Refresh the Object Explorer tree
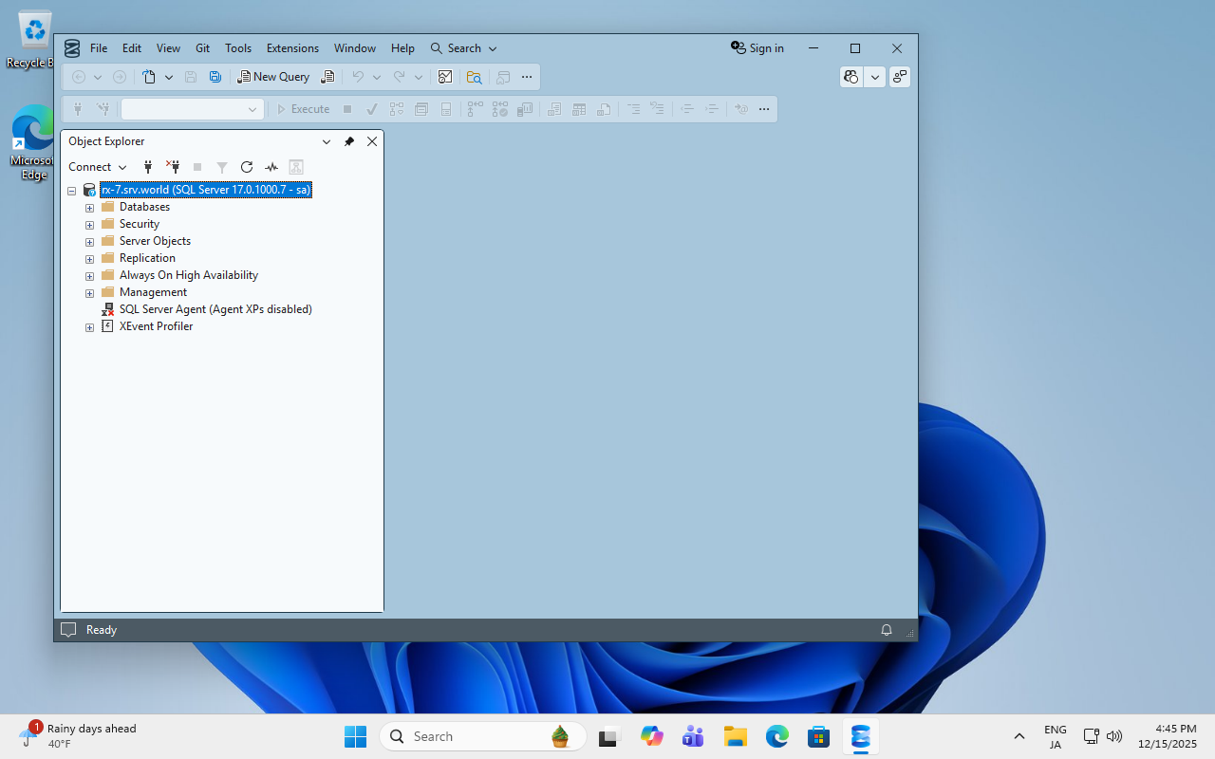This screenshot has height=759, width=1215. (x=247, y=167)
